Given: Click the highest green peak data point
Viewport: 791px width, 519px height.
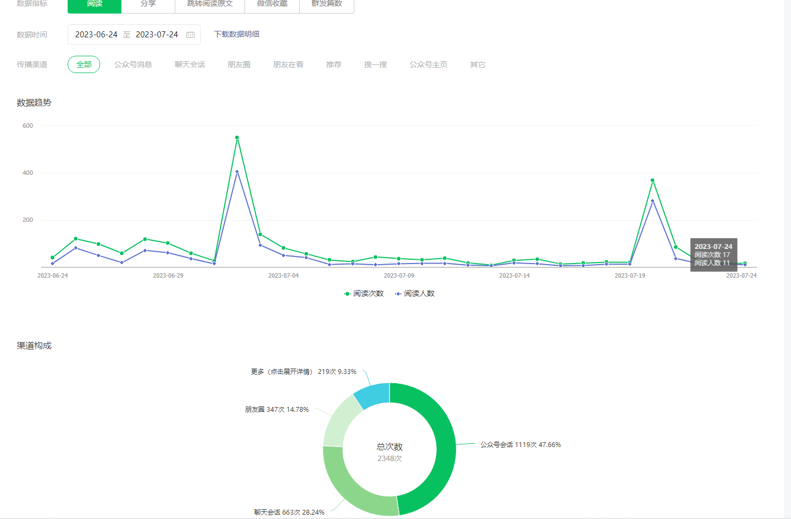Looking at the screenshot, I should click(x=237, y=137).
